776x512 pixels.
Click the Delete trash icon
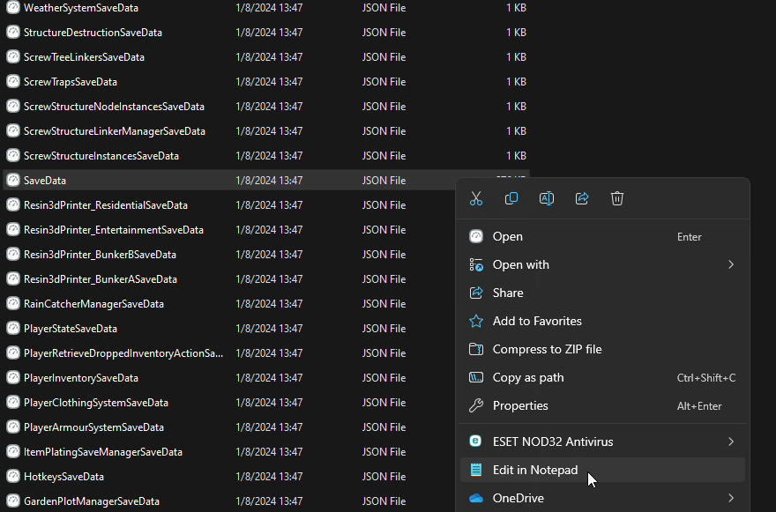tap(617, 198)
